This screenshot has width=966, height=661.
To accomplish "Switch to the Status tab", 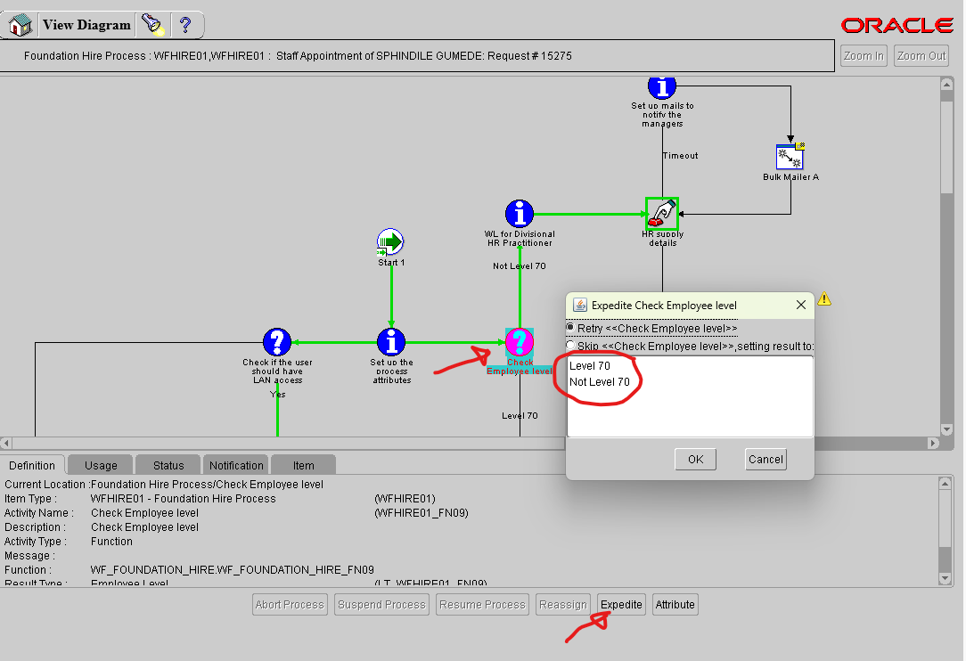I will tap(168, 465).
